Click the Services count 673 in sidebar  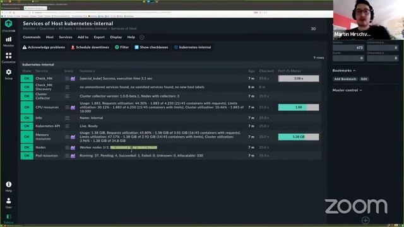[x=348, y=48]
